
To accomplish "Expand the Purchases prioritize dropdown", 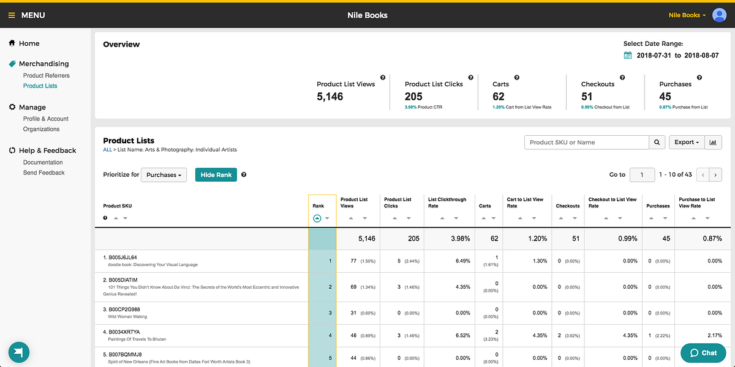I will click(x=164, y=175).
